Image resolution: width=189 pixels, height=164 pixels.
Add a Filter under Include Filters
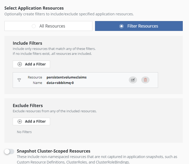pos(31,64)
